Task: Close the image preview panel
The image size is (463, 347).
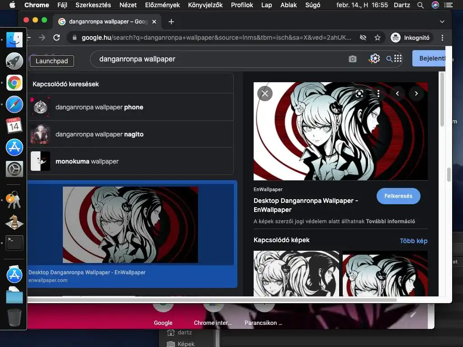Action: [265, 94]
